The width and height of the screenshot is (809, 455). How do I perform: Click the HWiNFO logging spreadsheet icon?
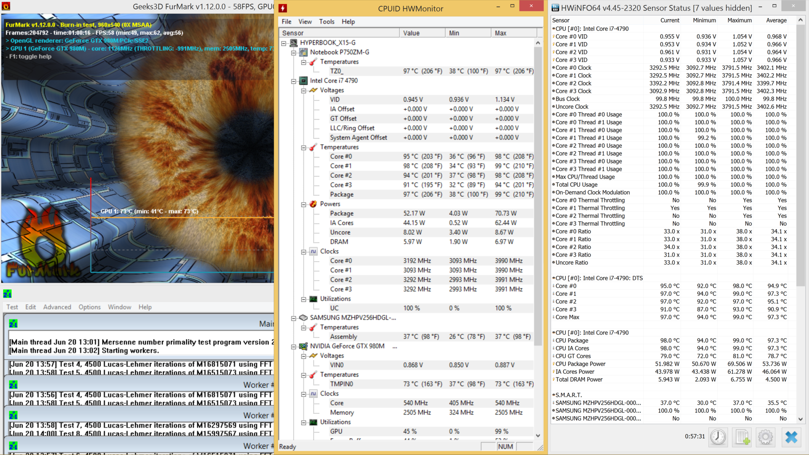[742, 437]
